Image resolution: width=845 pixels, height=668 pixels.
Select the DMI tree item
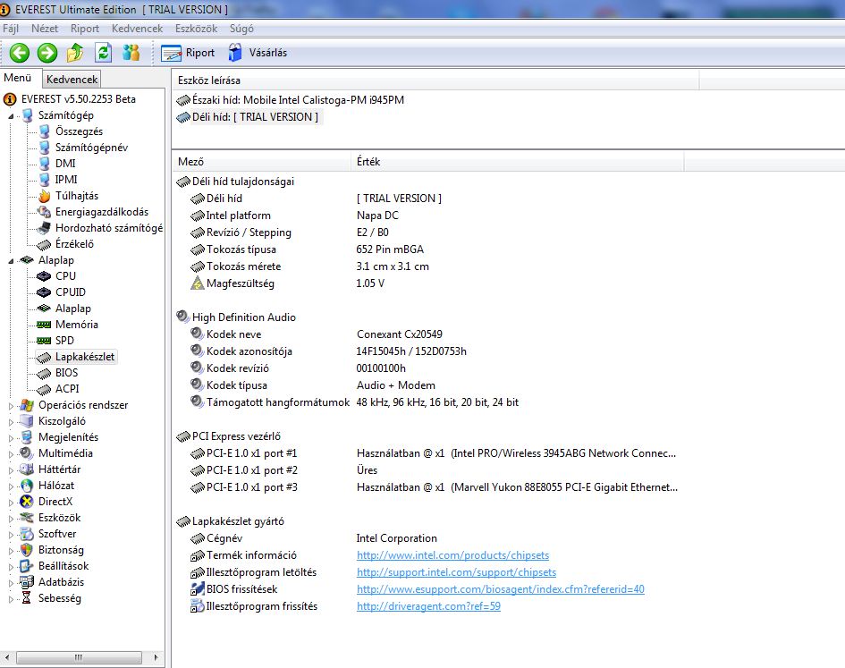coord(65,164)
